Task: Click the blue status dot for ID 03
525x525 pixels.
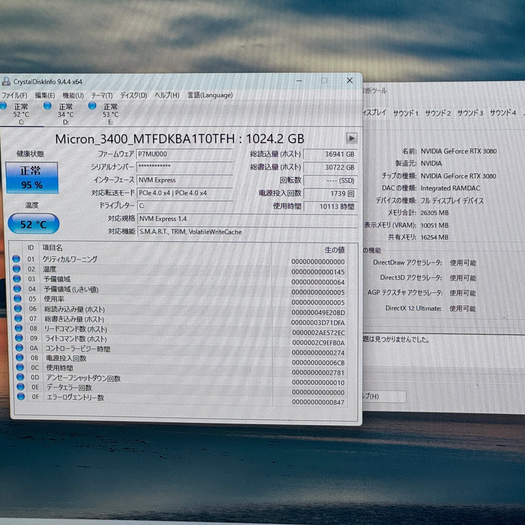Action: pyautogui.click(x=17, y=279)
